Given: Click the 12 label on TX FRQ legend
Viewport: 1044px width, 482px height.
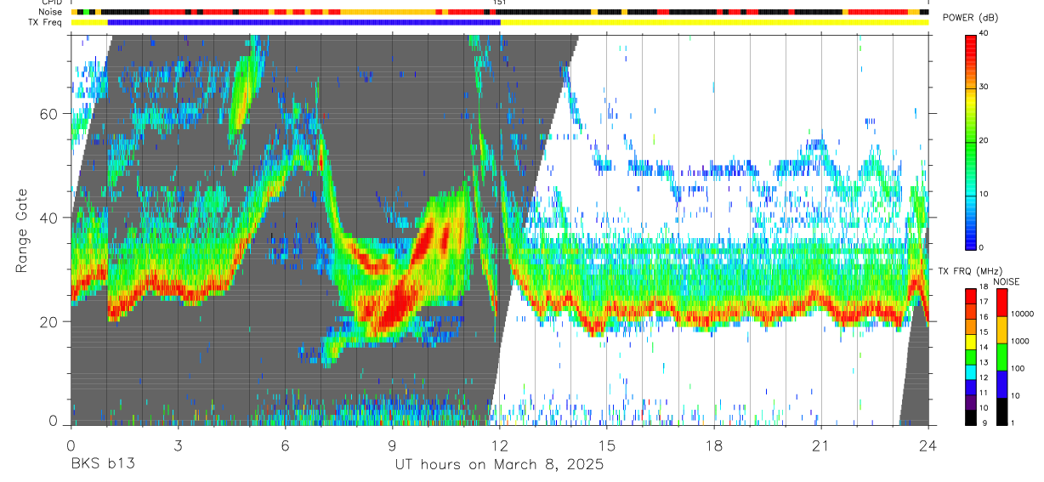Looking at the screenshot, I should pos(984,378).
